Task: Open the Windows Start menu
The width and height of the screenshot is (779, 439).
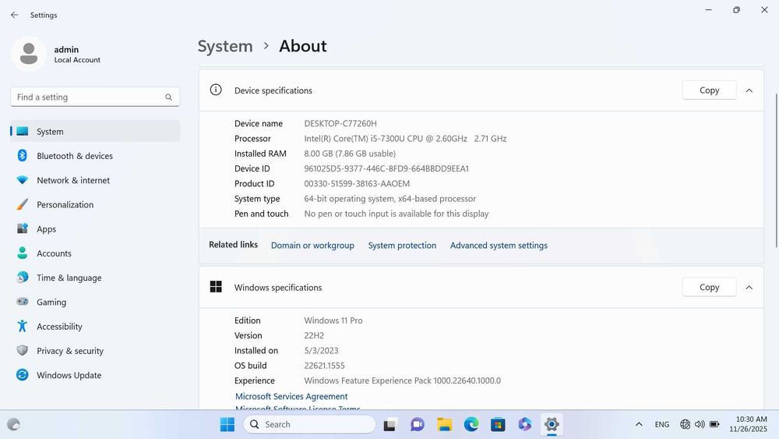Action: (x=227, y=425)
